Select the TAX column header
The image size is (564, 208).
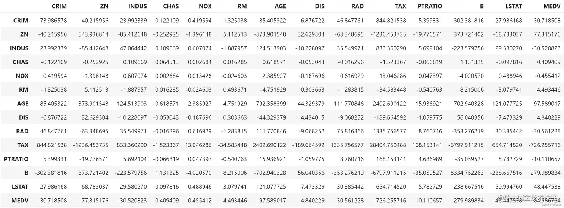pyautogui.click(x=400, y=6)
